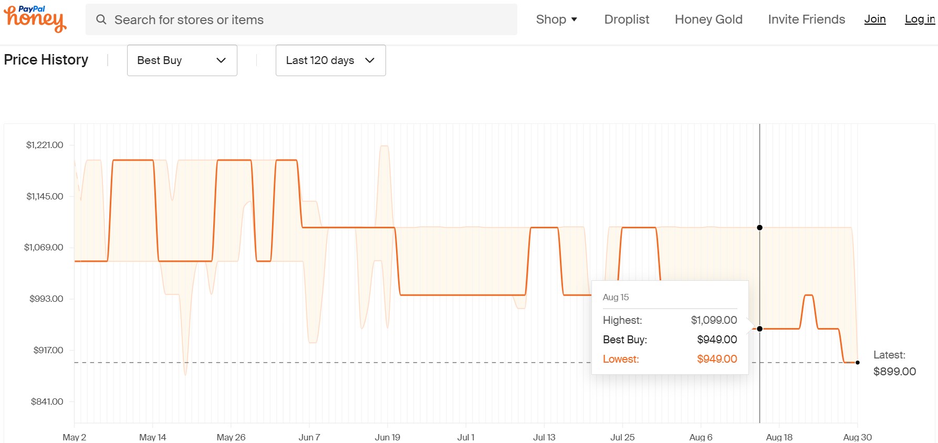Click the Last 120 days chevron

[370, 60]
